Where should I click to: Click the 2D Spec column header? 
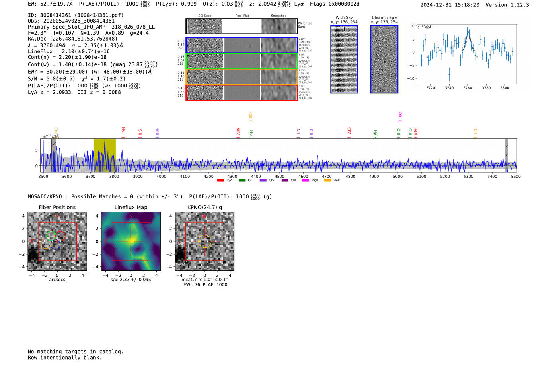[205, 16]
